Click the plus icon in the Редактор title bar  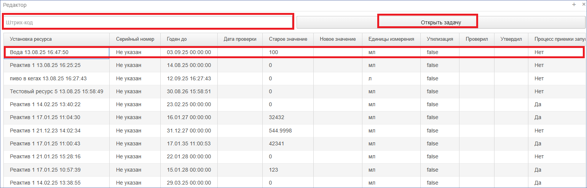[574, 5]
